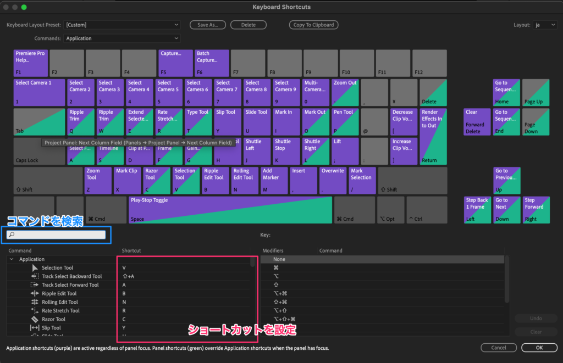Select the Pen Tool P key
563x363 pixels.
pos(345,122)
